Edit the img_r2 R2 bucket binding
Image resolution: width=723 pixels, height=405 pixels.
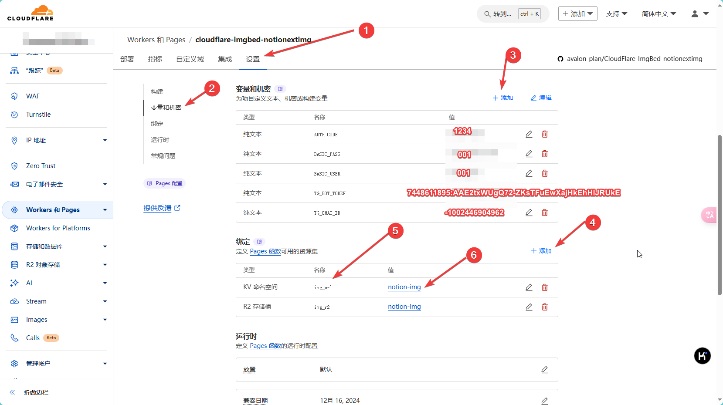coord(529,307)
